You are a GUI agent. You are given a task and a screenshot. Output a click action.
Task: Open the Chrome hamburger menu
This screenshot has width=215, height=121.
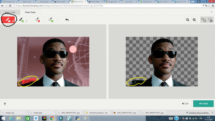(x=213, y=6)
